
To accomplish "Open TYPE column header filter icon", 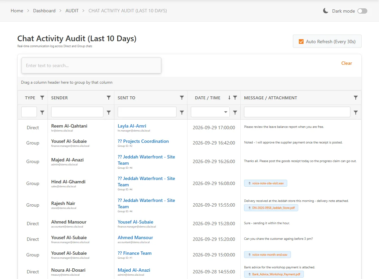I will [x=42, y=98].
